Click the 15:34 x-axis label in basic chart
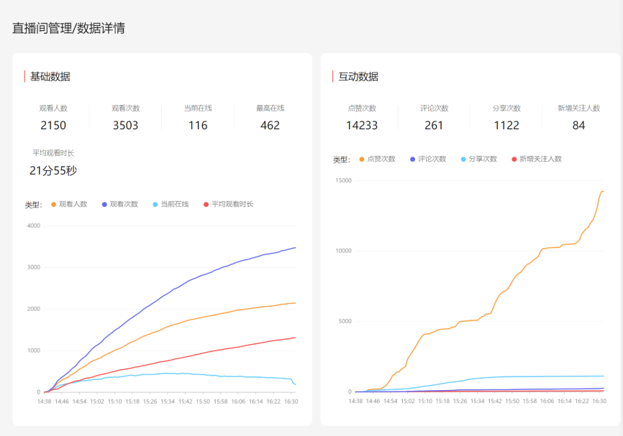The height and width of the screenshot is (436, 623). pyautogui.click(x=168, y=402)
